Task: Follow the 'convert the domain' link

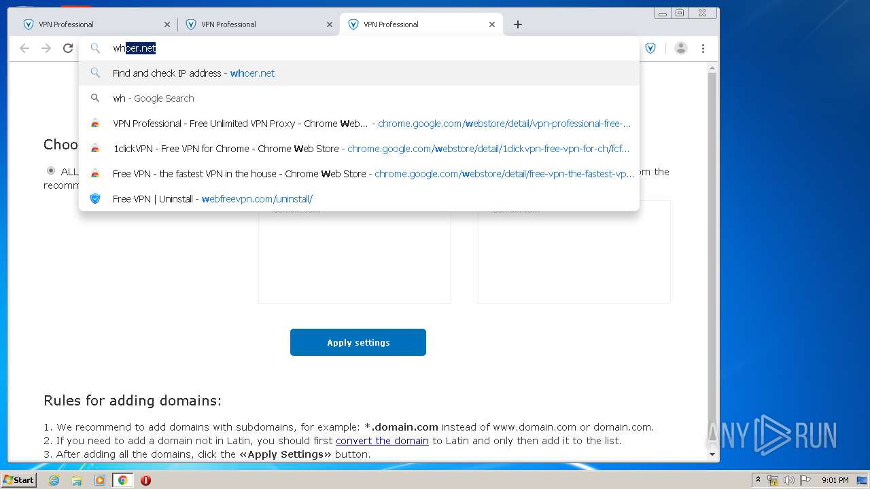Action: click(382, 441)
